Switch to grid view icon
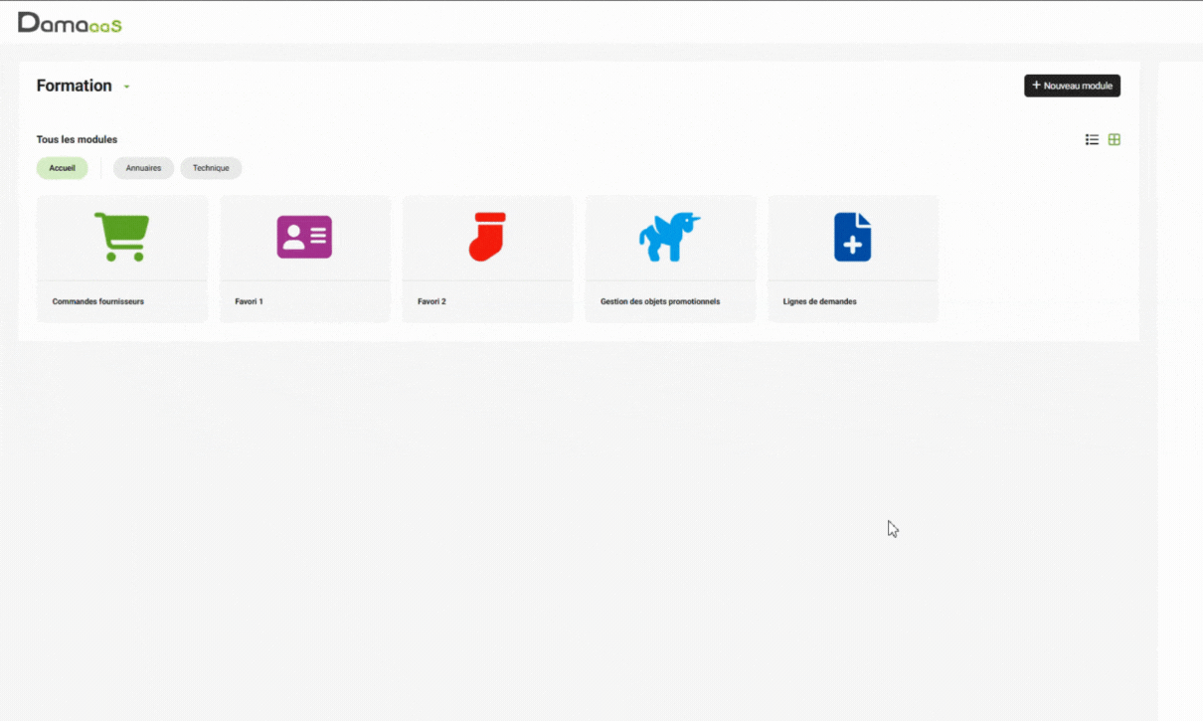 pos(1115,140)
